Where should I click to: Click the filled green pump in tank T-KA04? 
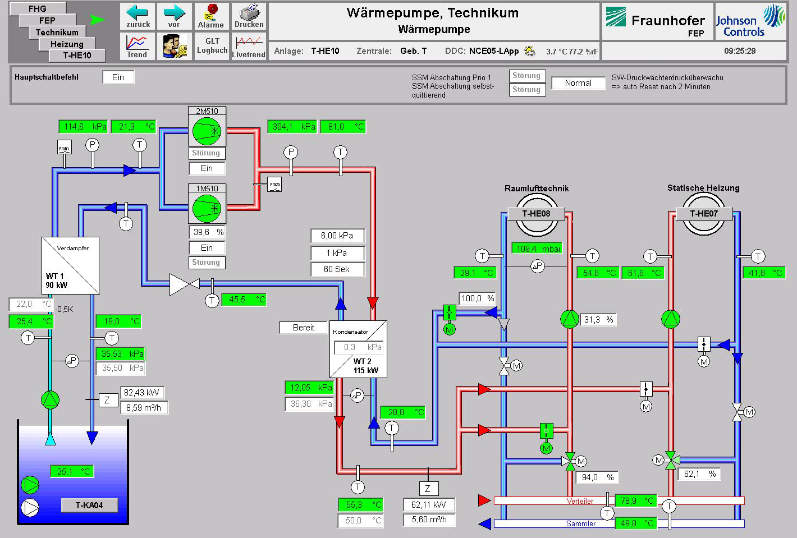[30, 485]
